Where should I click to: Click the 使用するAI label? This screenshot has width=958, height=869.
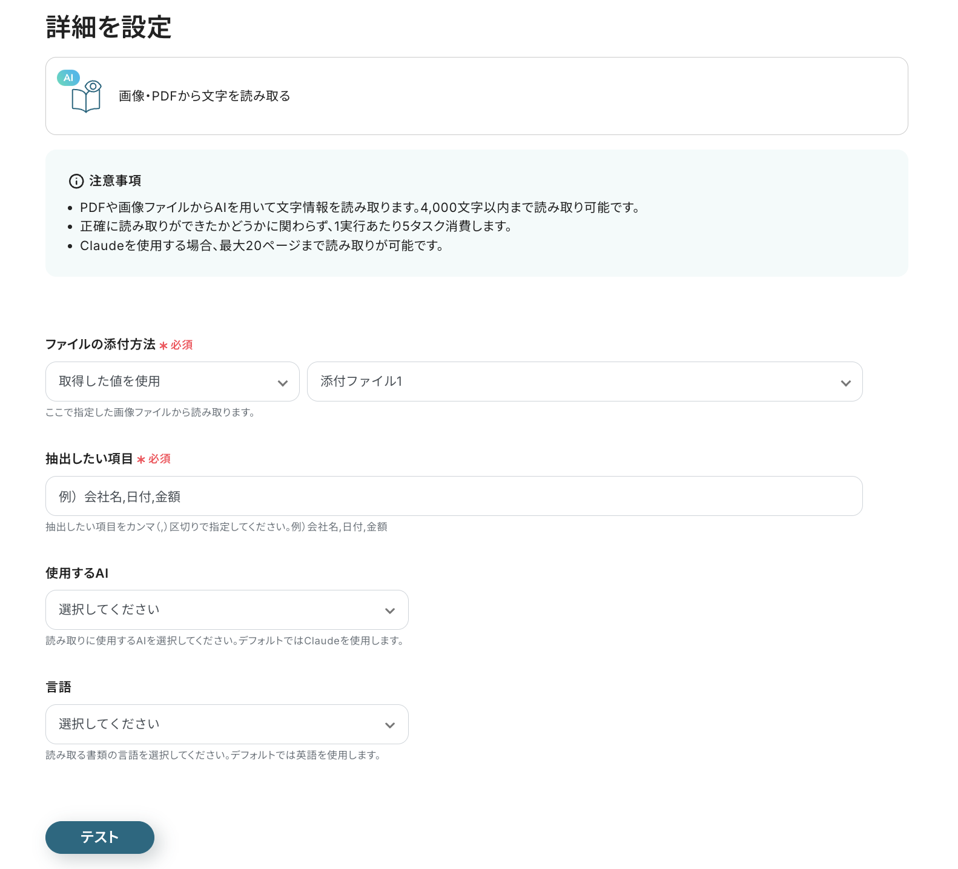[77, 573]
